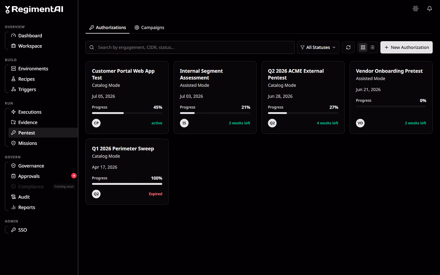
Task: Open Missions page
Action: 43,143
